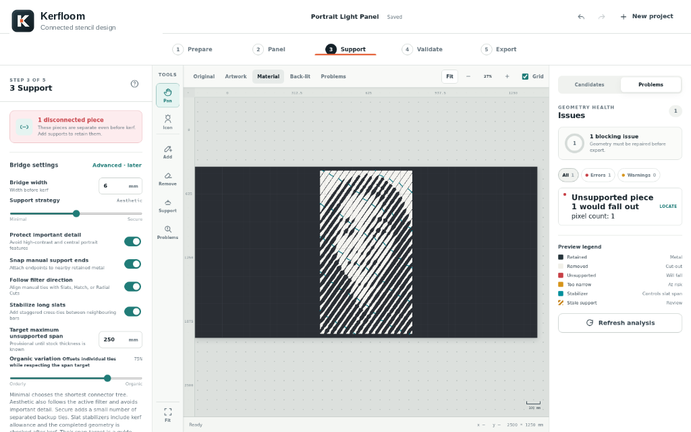
Task: Switch to Artwork view tab
Action: [x=236, y=76]
